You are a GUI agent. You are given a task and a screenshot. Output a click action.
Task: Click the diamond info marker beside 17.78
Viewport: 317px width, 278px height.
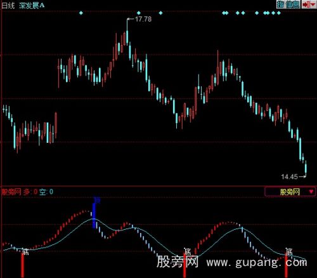[x=139, y=13]
